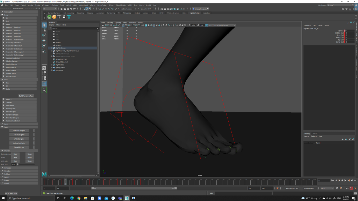Viewport: 358px width, 201px height.
Task: Choose the Move tool in toolbox
Action: pyautogui.click(x=44, y=40)
